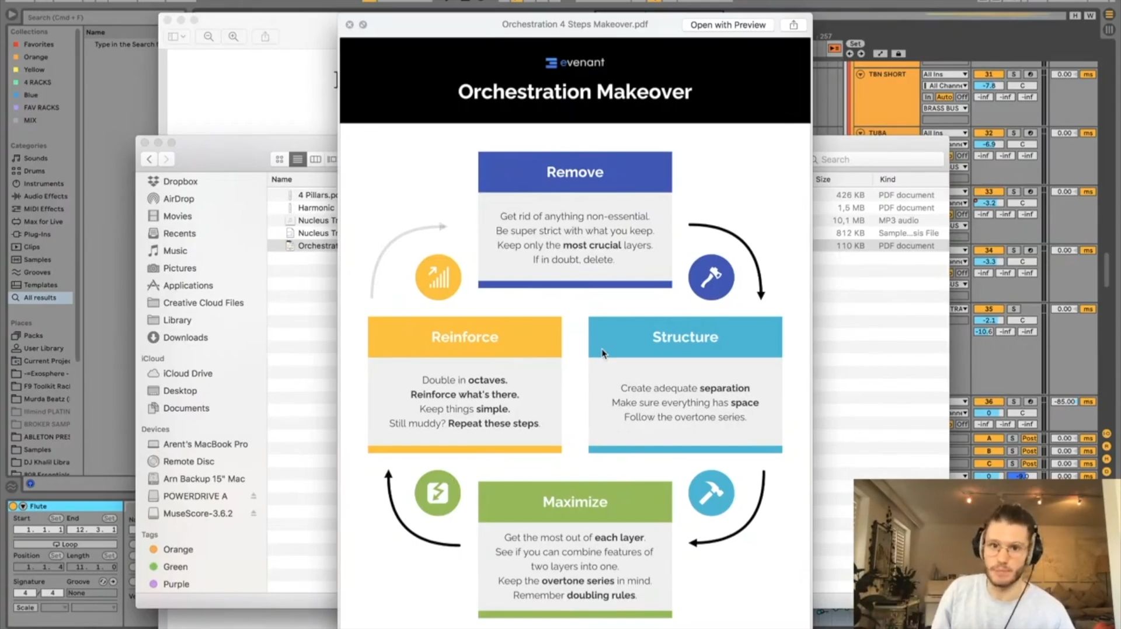Click the Ableton Back to Arrangement button
Screen dimensions: 1121x629
point(835,48)
